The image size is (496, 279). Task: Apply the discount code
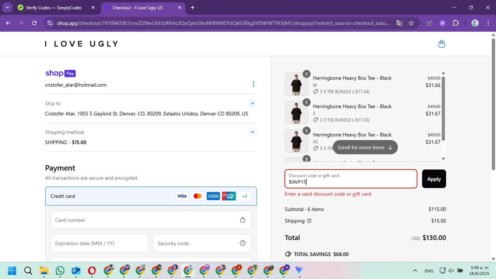tap(434, 179)
